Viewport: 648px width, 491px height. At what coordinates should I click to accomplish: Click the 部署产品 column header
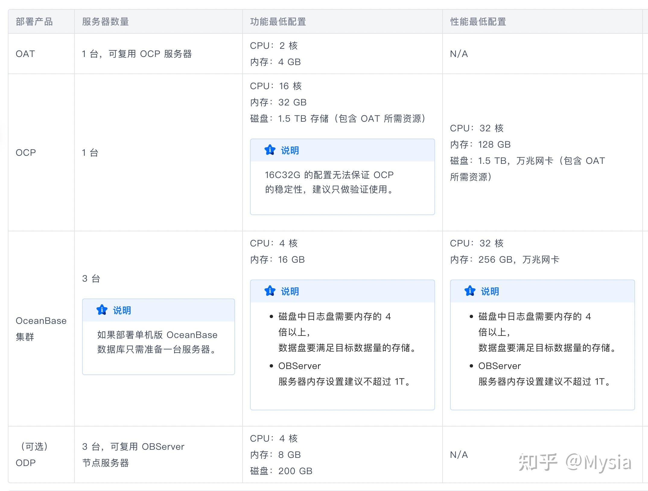[34, 22]
